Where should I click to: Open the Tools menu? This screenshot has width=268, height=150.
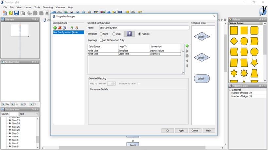tap(37, 7)
